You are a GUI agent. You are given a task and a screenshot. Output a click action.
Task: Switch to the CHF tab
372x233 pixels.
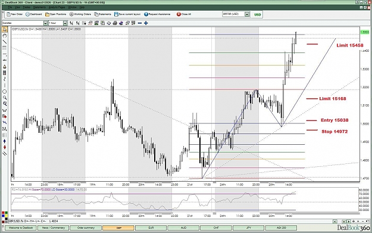tap(216, 228)
